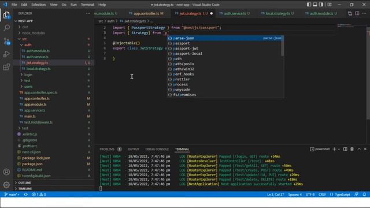Click the new terminal plus icon

pyautogui.click(x=334, y=149)
